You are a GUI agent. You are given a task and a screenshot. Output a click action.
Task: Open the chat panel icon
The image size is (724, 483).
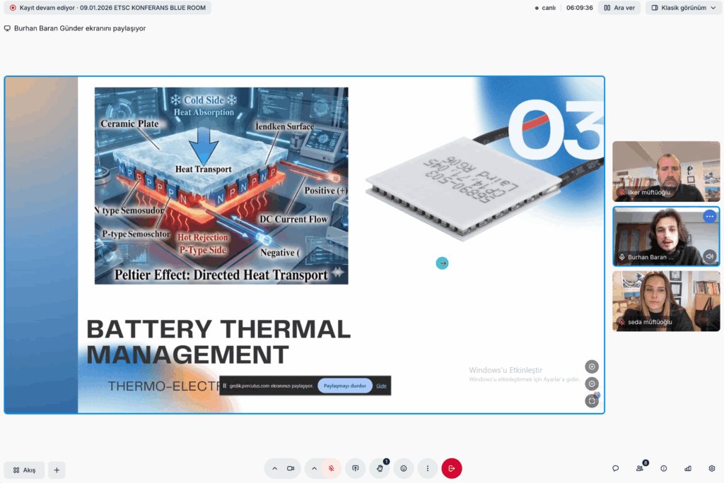click(x=616, y=468)
